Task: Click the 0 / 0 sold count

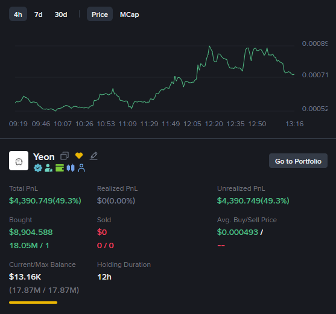Action: pos(106,245)
